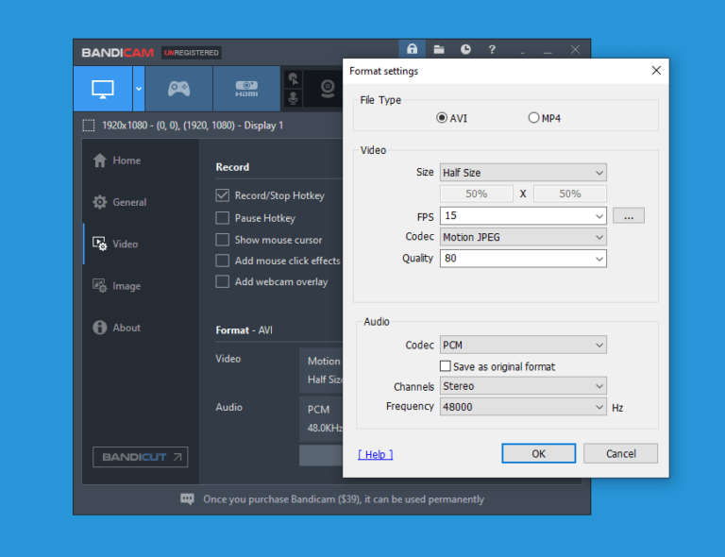Click the purchase Bandicam notice text
The image size is (725, 557).
pyautogui.click(x=344, y=499)
